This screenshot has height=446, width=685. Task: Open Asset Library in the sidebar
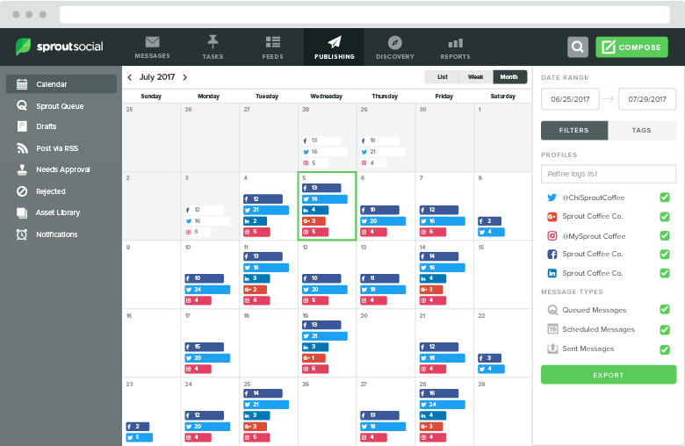[61, 212]
